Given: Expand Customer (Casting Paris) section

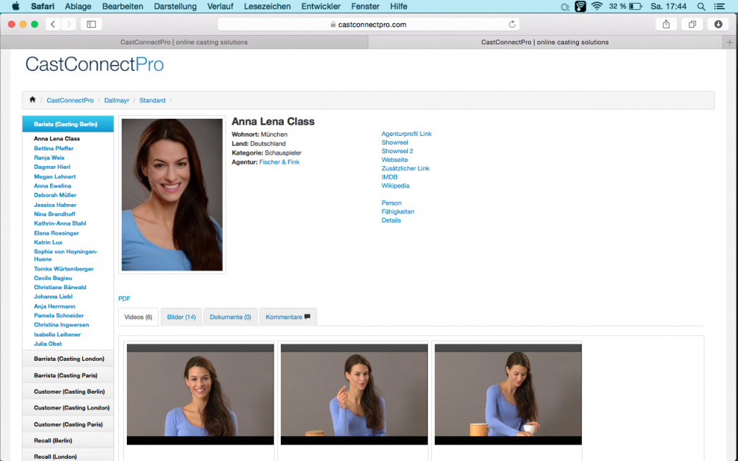Looking at the screenshot, I should point(68,424).
